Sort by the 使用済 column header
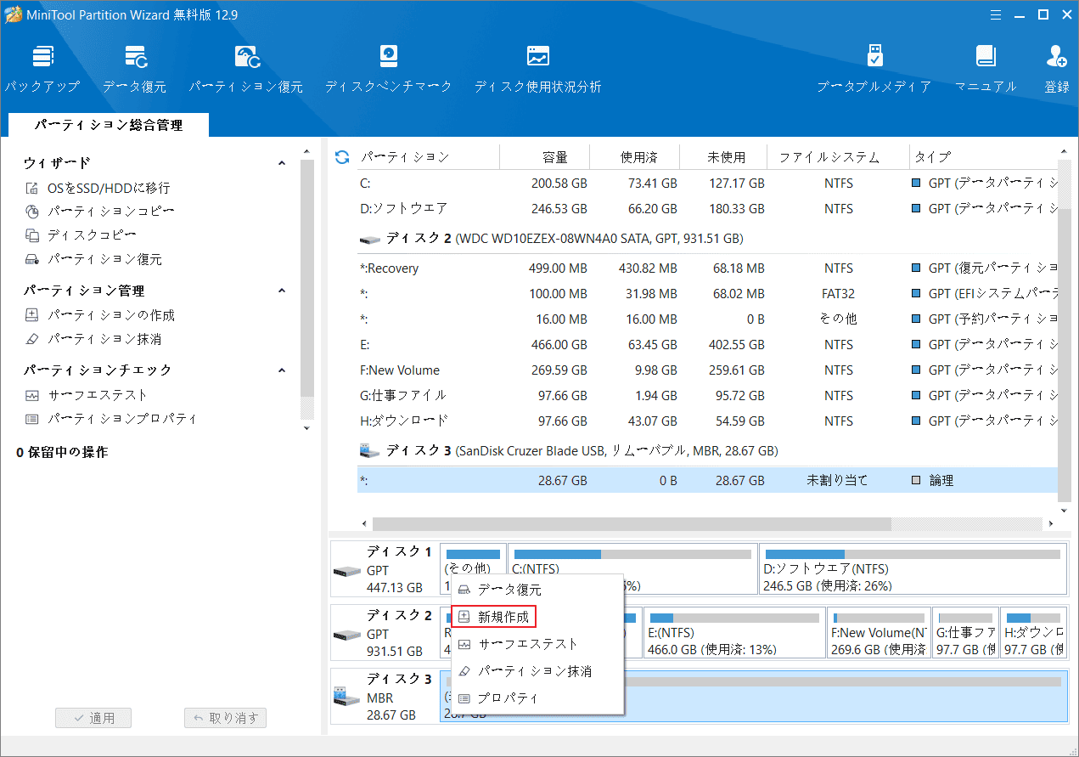Screen dimensions: 1079x757 [x=637, y=157]
